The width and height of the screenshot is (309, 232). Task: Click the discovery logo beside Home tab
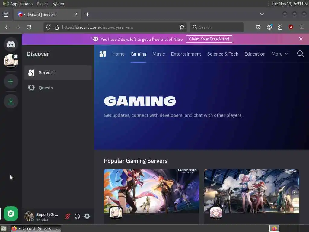103,54
